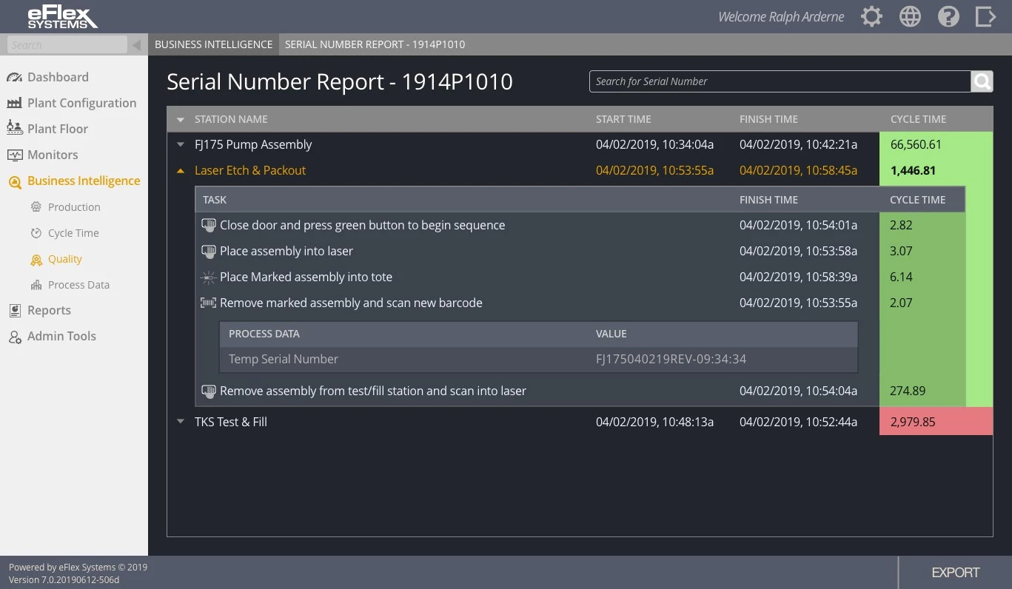
Task: Click the Plant Floor icon in sidebar
Action: [x=15, y=129]
